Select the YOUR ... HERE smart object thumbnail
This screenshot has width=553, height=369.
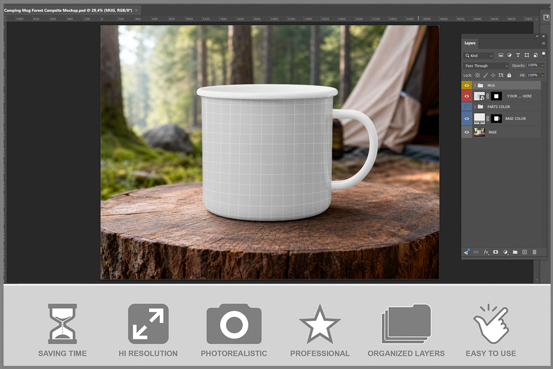click(479, 96)
